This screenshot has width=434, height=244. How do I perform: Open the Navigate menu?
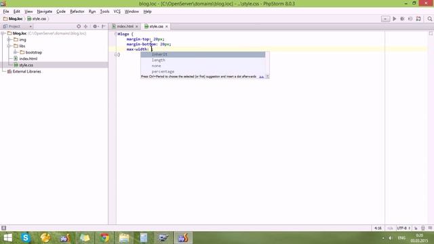tap(45, 12)
